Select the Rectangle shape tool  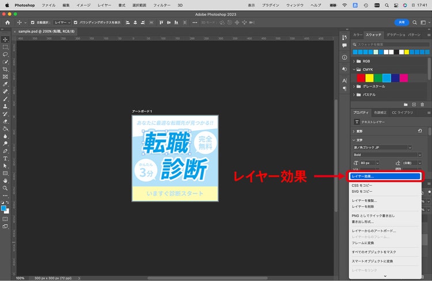tap(5, 173)
